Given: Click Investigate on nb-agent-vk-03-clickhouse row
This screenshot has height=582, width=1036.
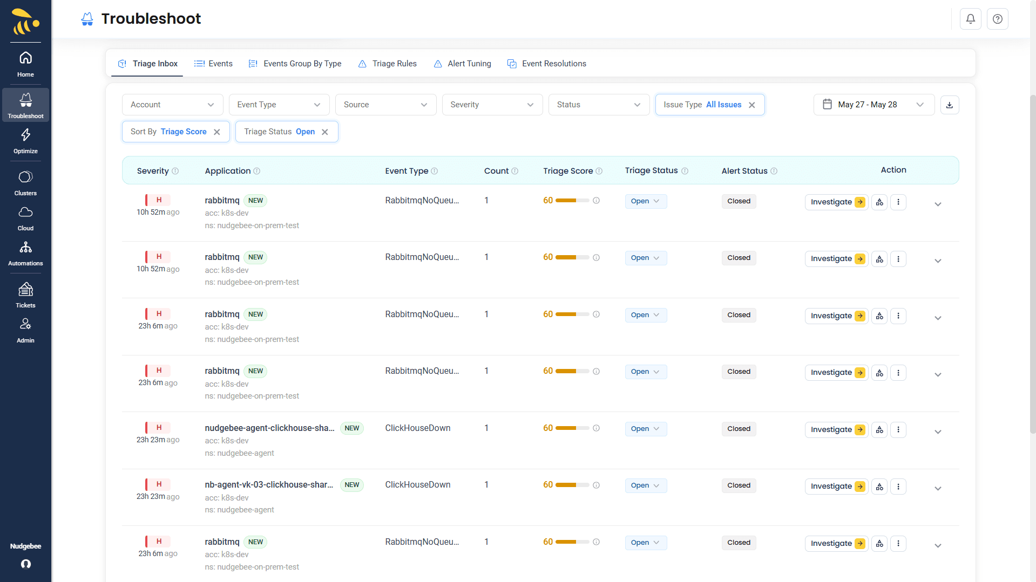Looking at the screenshot, I should click(836, 486).
